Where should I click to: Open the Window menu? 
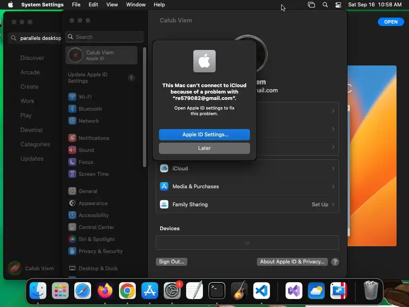[136, 5]
